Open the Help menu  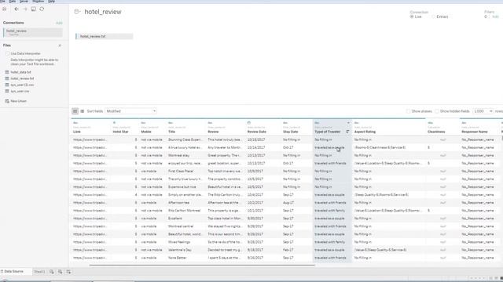pos(51,2)
